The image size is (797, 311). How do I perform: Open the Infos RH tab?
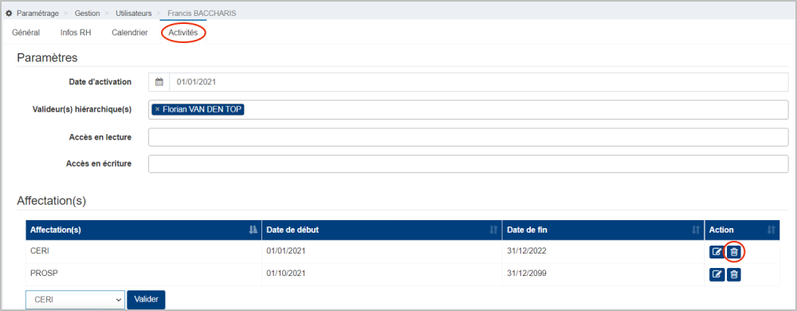(76, 33)
